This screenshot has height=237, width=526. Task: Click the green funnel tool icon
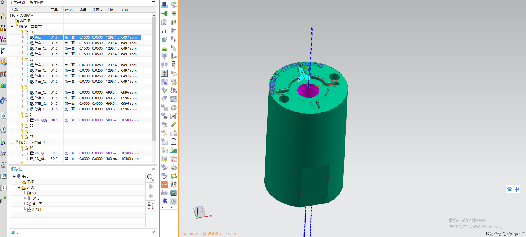tap(164, 13)
